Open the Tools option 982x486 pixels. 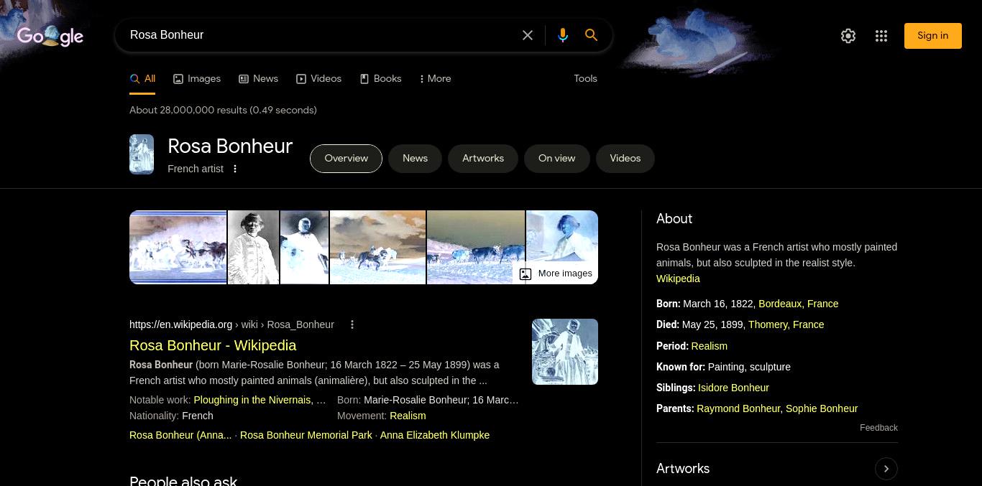point(585,79)
